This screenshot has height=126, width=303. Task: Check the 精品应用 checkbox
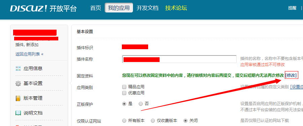pos(124,87)
